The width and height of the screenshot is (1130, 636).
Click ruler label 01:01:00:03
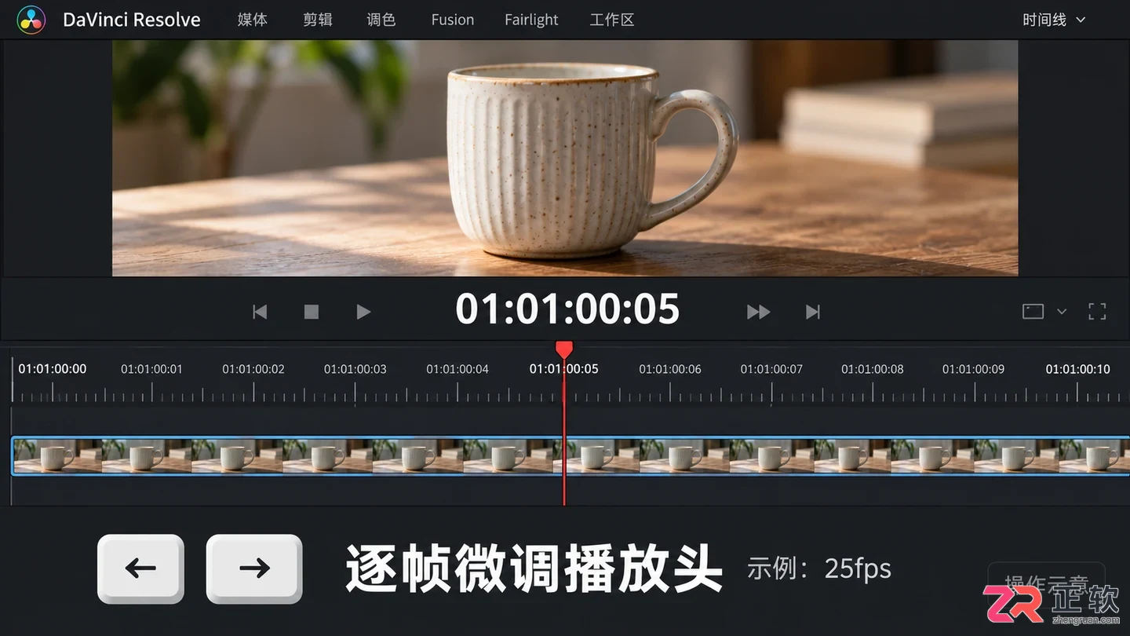tap(355, 369)
